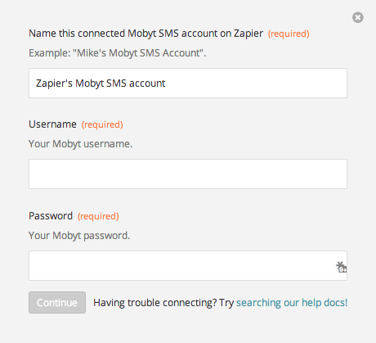Focus the empty Password input field
This screenshot has width=376, height=343.
[188, 265]
